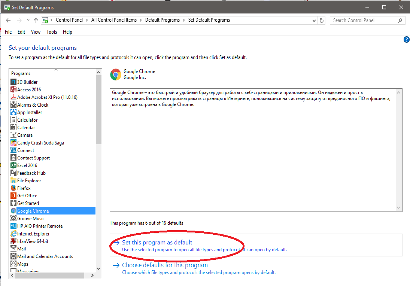Open the help question mark icon
Image resolution: width=410 pixels, height=286 pixels.
(407, 39)
